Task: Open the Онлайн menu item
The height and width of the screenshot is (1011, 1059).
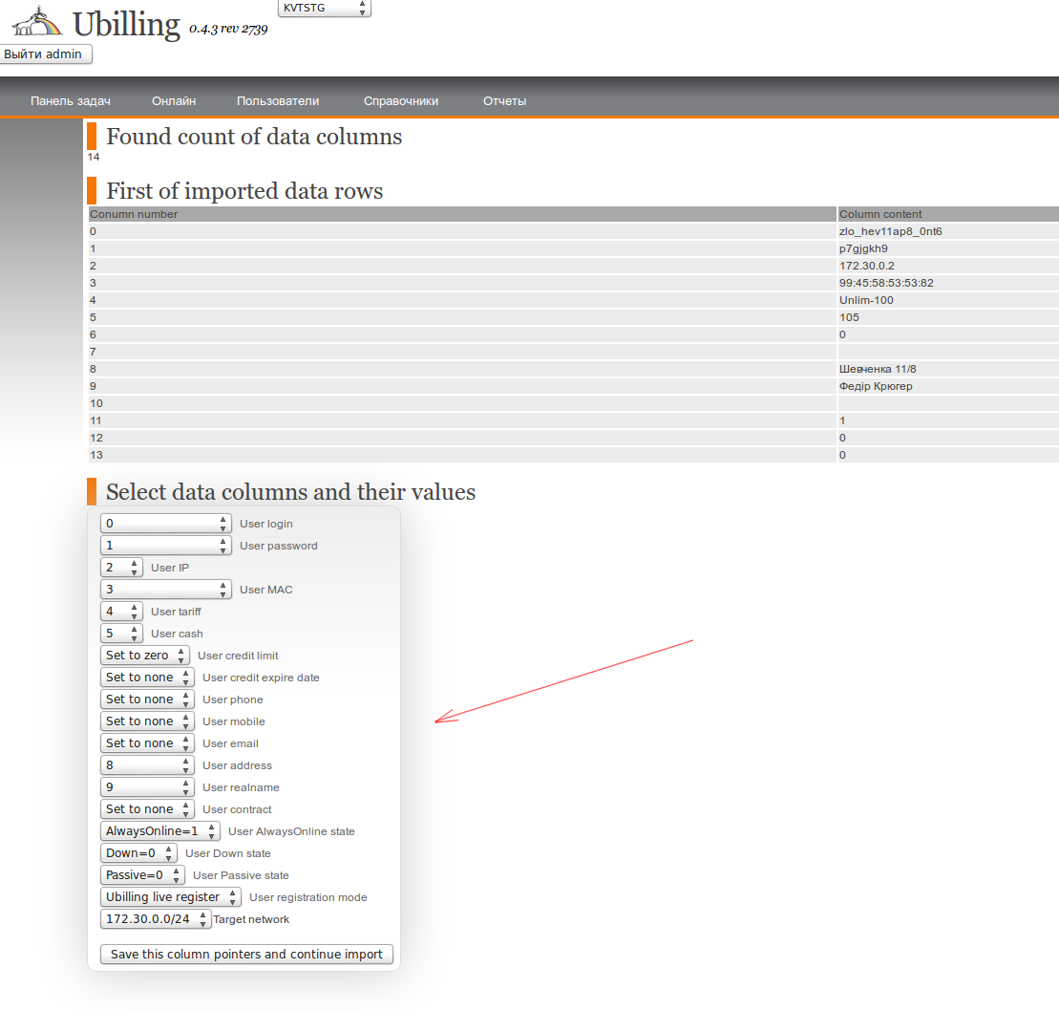Action: (174, 101)
